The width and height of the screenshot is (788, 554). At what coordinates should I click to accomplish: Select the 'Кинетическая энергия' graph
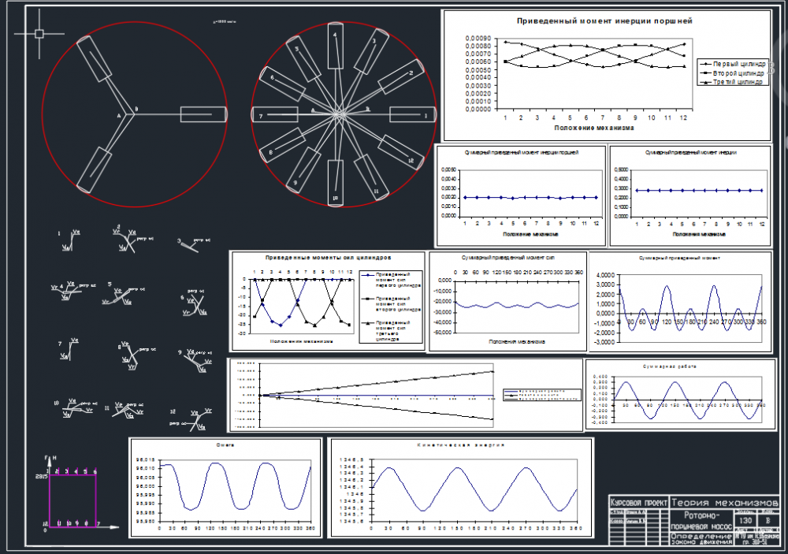[x=460, y=488]
